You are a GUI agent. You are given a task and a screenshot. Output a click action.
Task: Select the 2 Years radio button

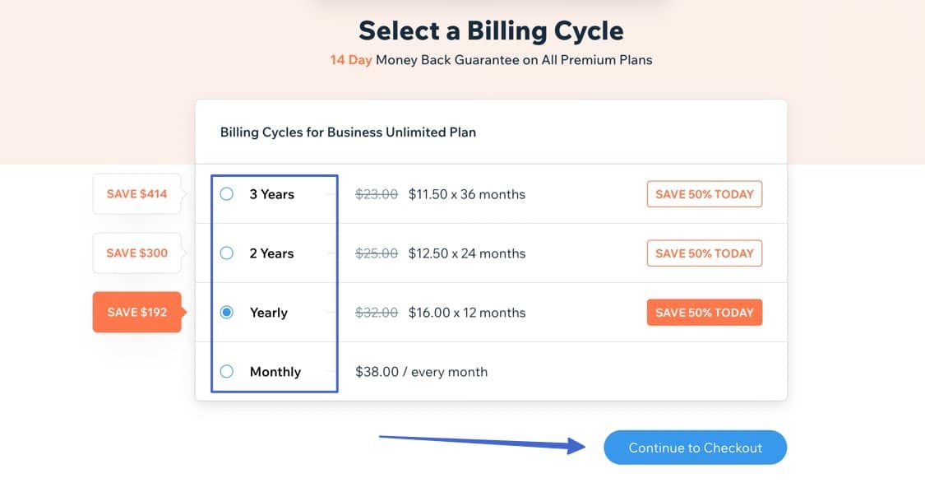pyautogui.click(x=227, y=253)
